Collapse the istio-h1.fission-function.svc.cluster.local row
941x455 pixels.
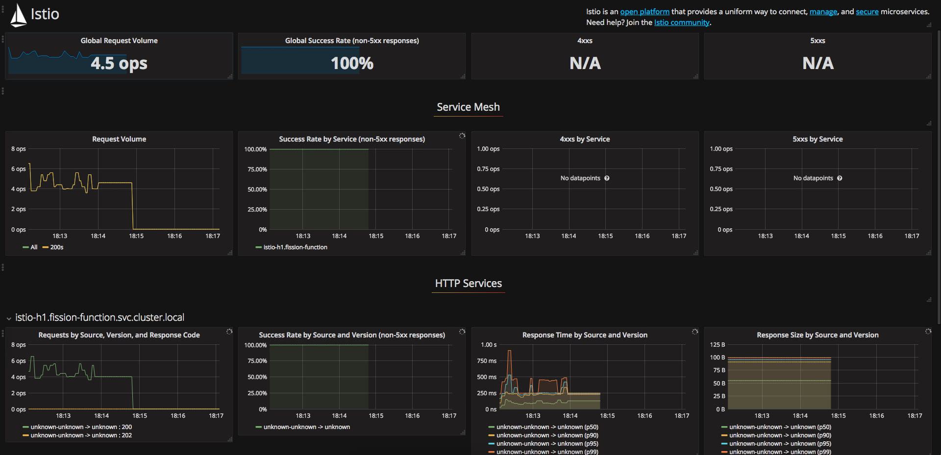(9, 318)
